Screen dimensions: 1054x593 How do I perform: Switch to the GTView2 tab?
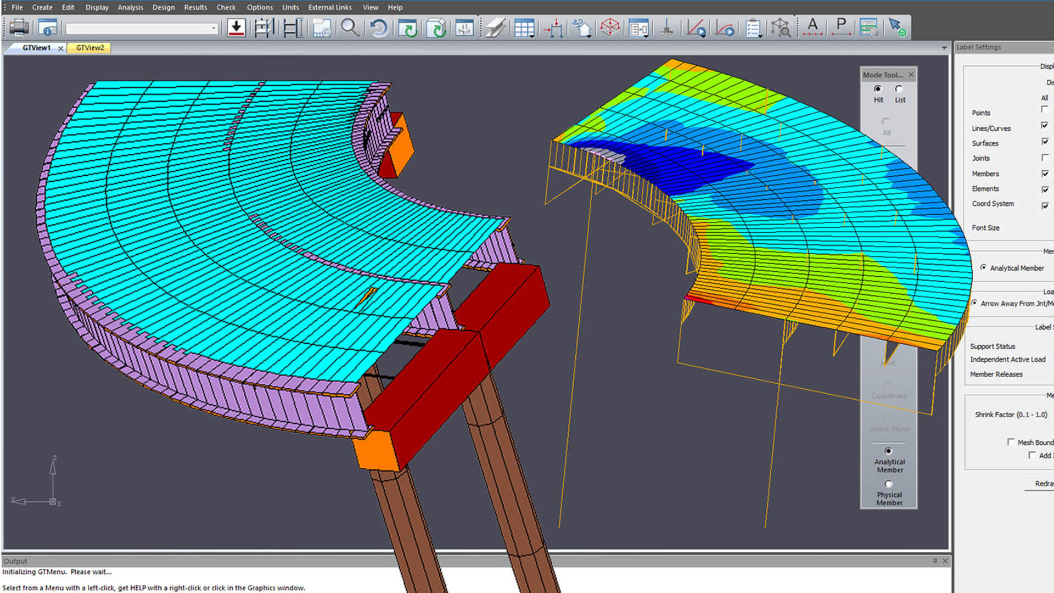[x=90, y=48]
